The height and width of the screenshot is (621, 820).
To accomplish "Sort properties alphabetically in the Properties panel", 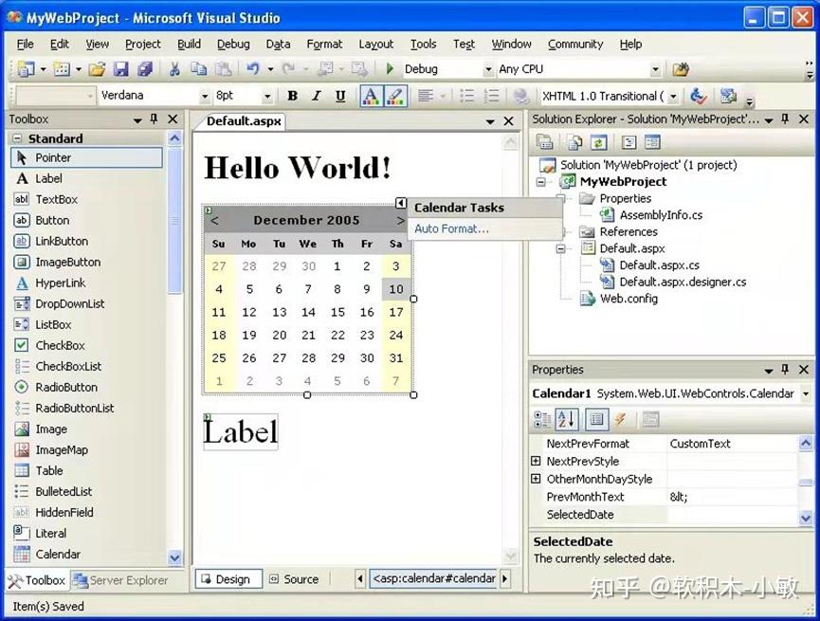I will click(x=567, y=419).
